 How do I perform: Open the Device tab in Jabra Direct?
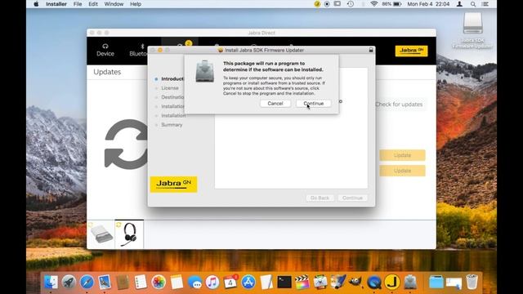105,50
